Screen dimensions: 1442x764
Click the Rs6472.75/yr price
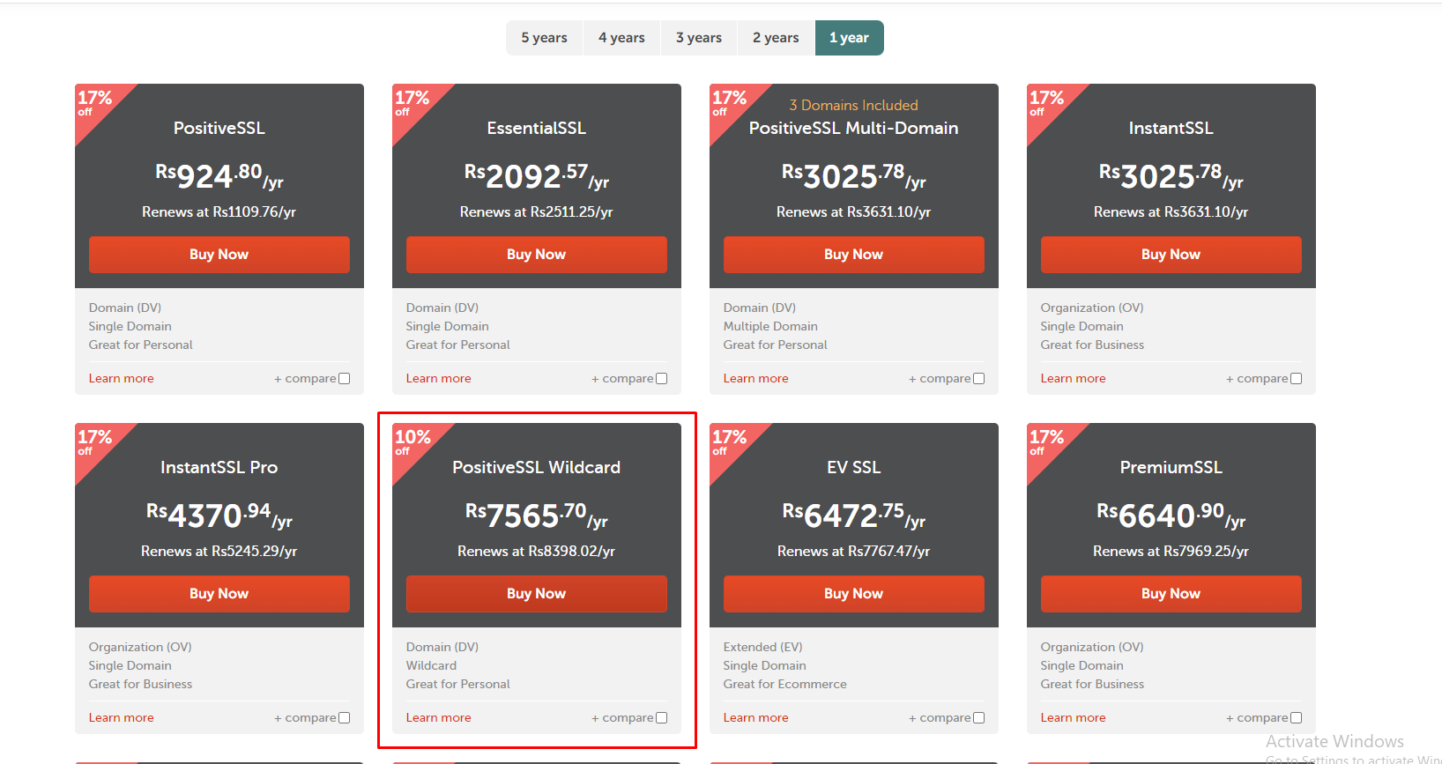tap(854, 516)
